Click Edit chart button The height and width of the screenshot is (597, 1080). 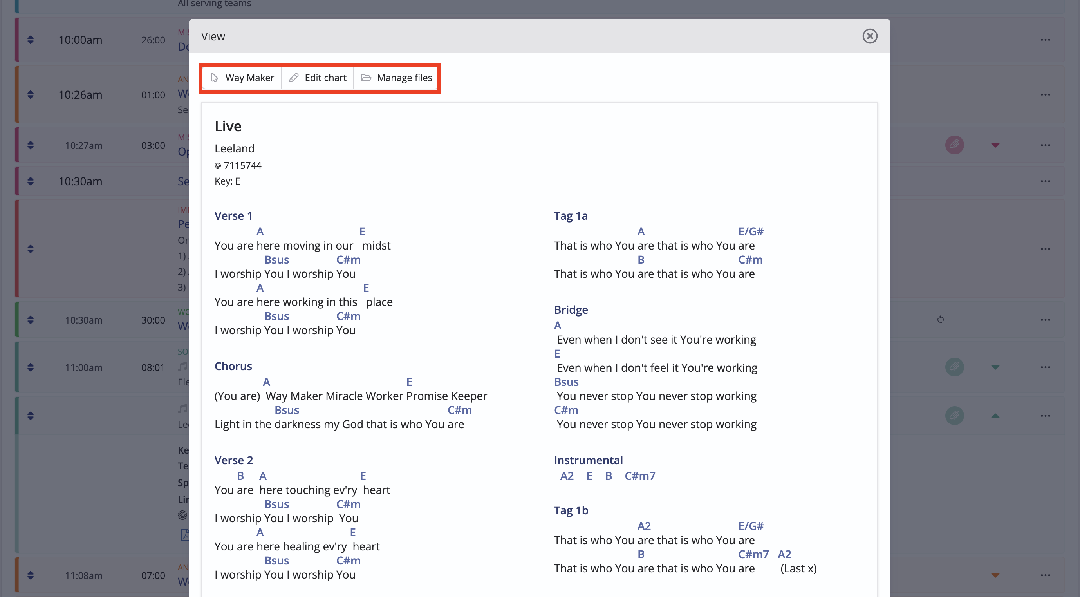click(318, 78)
